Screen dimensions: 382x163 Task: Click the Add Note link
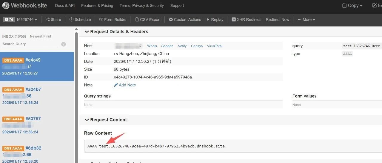125,85
